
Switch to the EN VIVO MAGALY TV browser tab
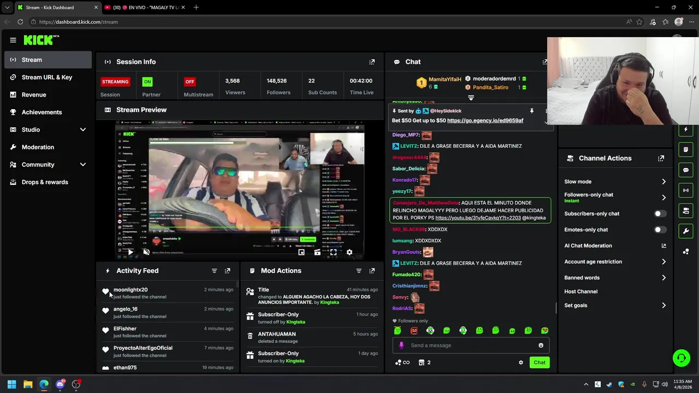[145, 8]
